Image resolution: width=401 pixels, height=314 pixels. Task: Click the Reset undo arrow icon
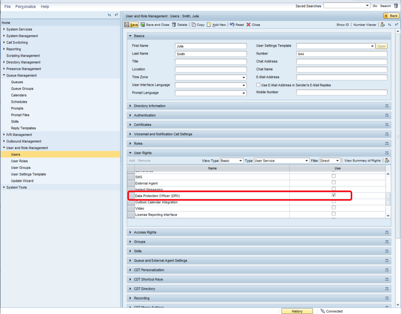232,25
